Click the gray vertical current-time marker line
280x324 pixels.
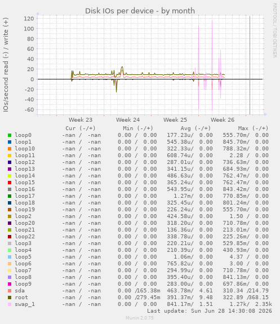(250, 65)
